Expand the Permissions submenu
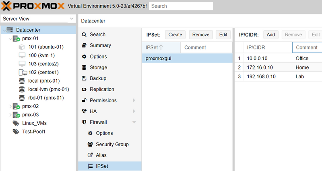Viewport: 322px width, 171px height. tap(134, 100)
